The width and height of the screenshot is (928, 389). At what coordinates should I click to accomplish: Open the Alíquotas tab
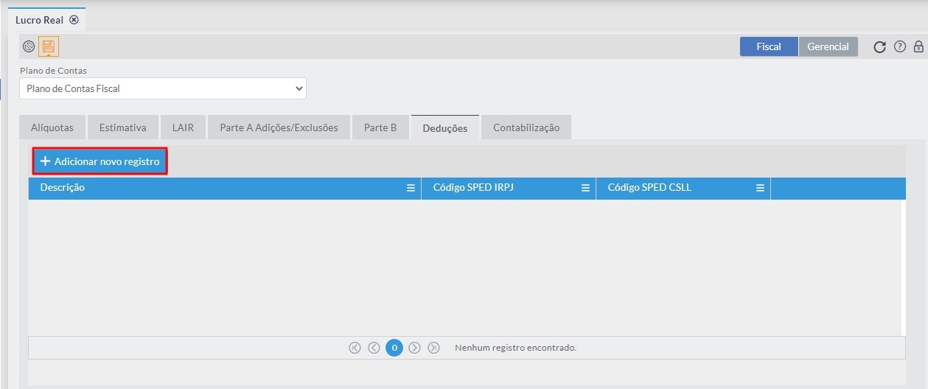click(x=52, y=127)
